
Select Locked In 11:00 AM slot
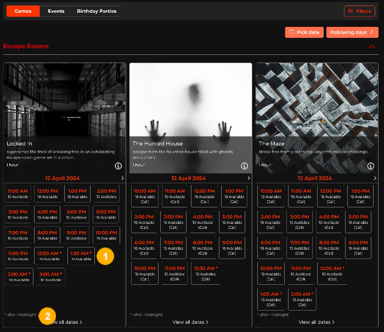pos(18,194)
